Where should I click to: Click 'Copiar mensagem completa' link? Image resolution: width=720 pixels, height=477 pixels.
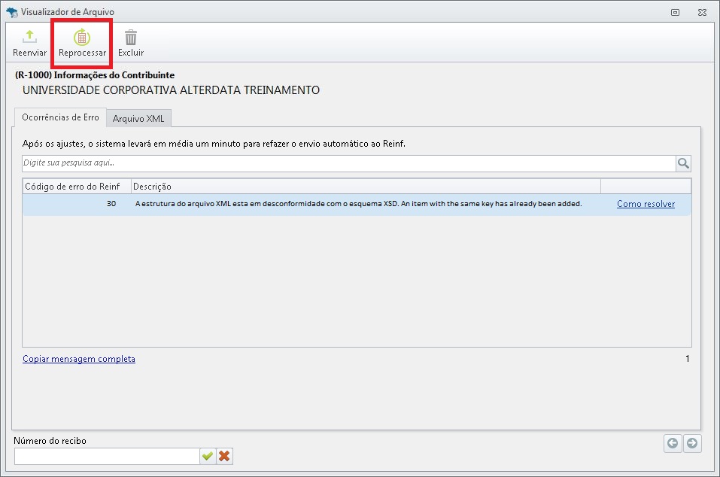(79, 359)
